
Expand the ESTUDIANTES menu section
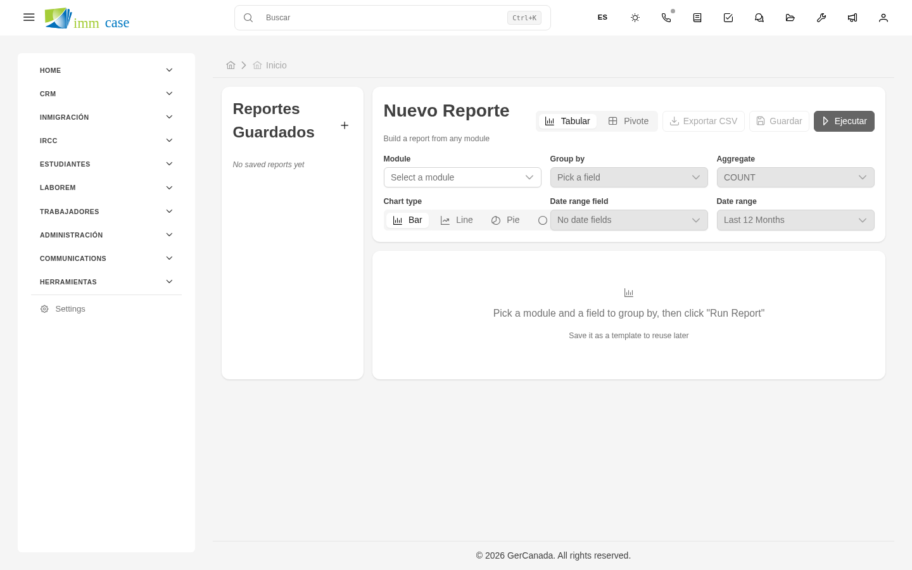coord(106,164)
